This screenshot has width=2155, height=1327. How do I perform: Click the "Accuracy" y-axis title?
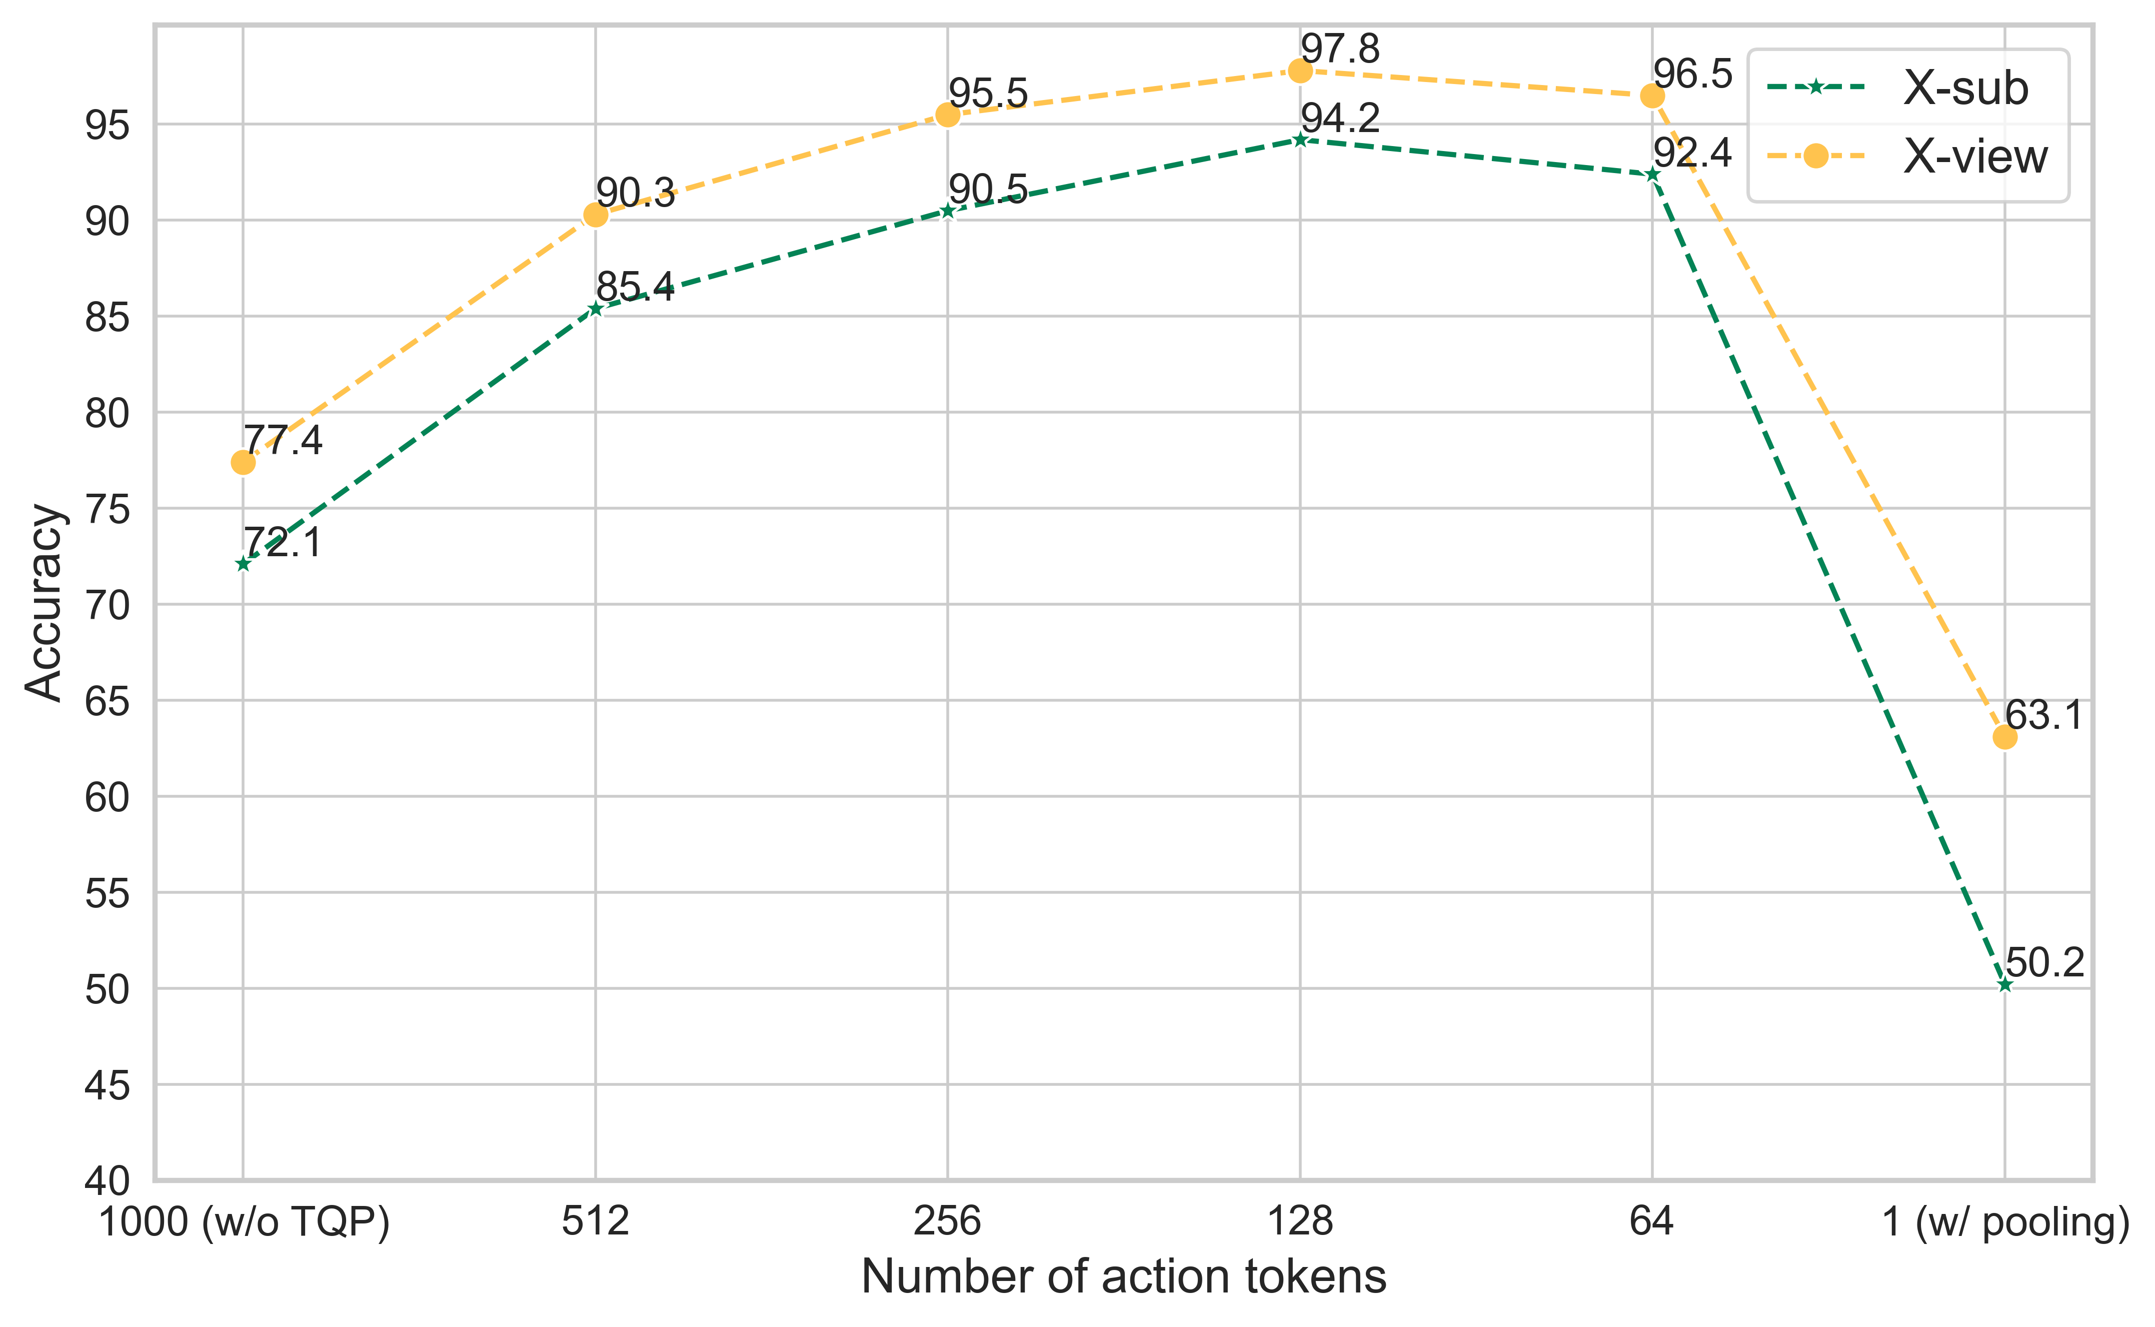(x=44, y=603)
